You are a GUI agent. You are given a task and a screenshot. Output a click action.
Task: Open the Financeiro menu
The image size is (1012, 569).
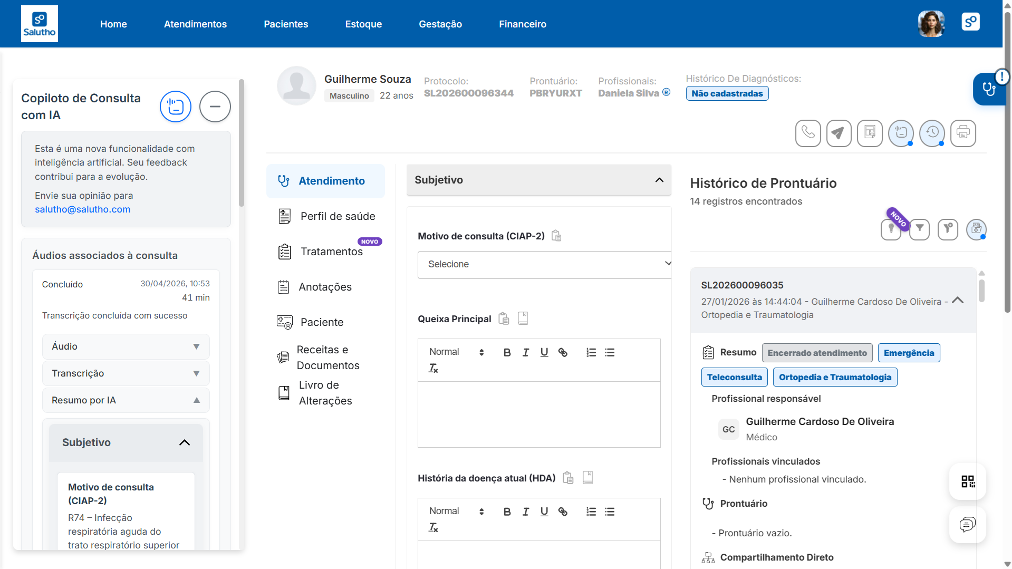pyautogui.click(x=523, y=24)
